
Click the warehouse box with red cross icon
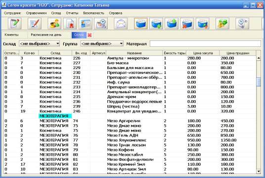[187, 24]
